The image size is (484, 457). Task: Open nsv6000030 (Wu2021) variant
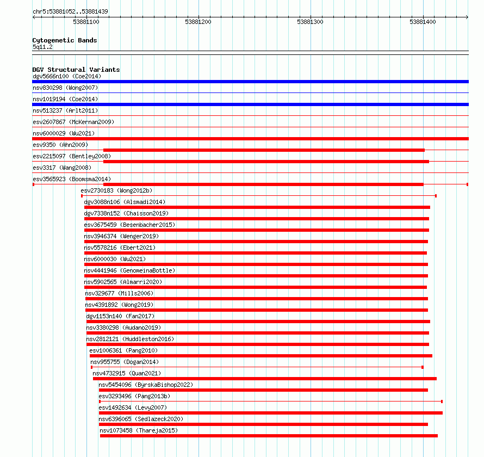tap(115, 259)
